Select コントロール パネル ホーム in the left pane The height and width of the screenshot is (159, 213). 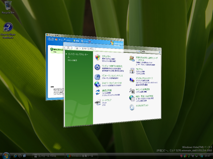click(78, 55)
